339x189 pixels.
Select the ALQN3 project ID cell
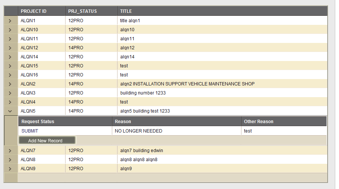pyautogui.click(x=28, y=93)
